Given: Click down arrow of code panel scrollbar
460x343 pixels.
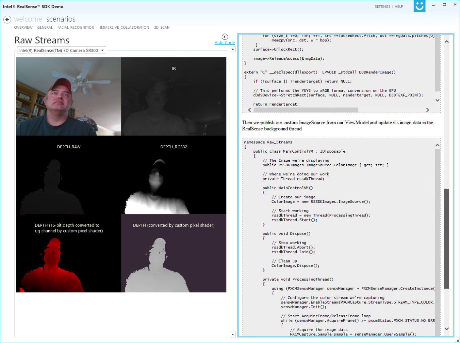Looking at the screenshot, I should (447, 329).
